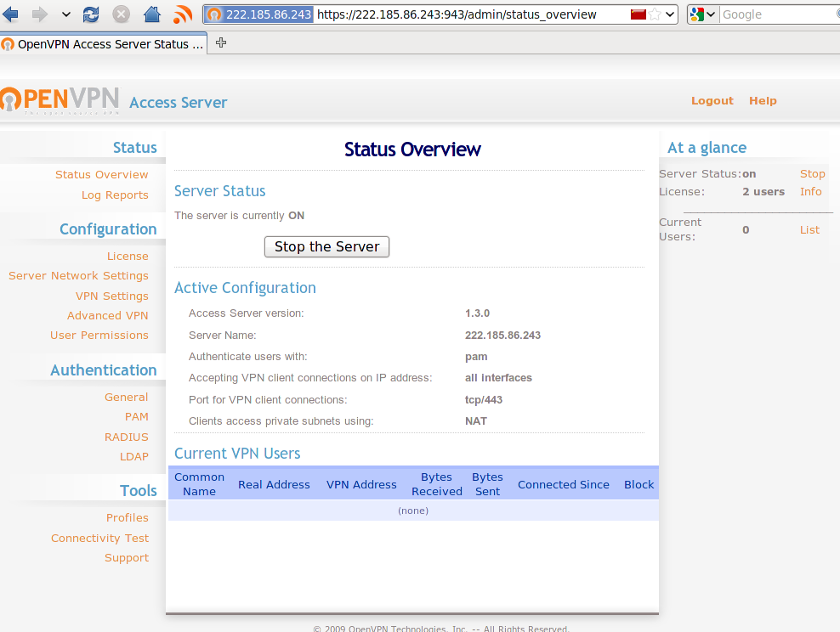Click the version value 1.3.0
Image resolution: width=840 pixels, height=632 pixels.
pos(477,313)
